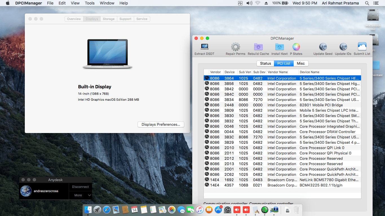Click the andreszerocross globe avatar in Anydesk
The image size is (385, 216).
click(x=26, y=191)
